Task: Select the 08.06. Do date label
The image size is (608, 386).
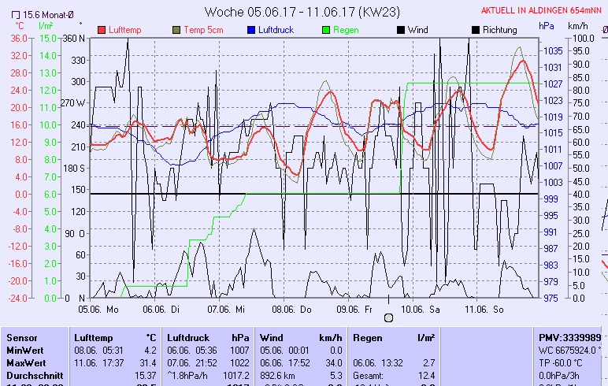Action: pyautogui.click(x=296, y=310)
